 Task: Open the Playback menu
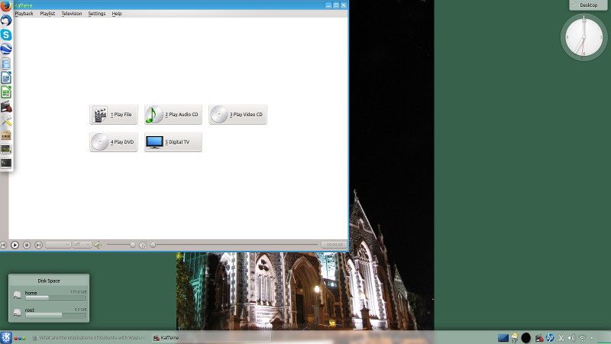click(x=24, y=14)
